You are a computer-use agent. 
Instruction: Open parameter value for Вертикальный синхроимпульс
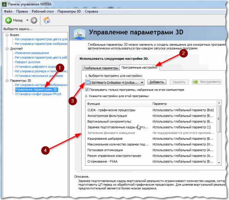tap(183, 122)
